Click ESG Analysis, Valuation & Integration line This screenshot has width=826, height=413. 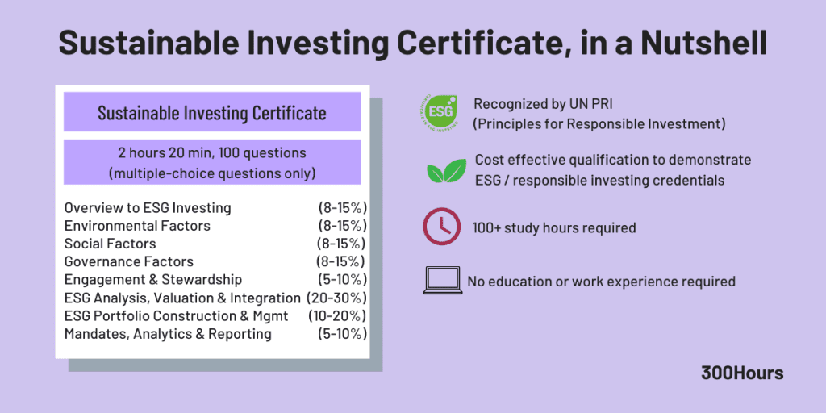(182, 298)
